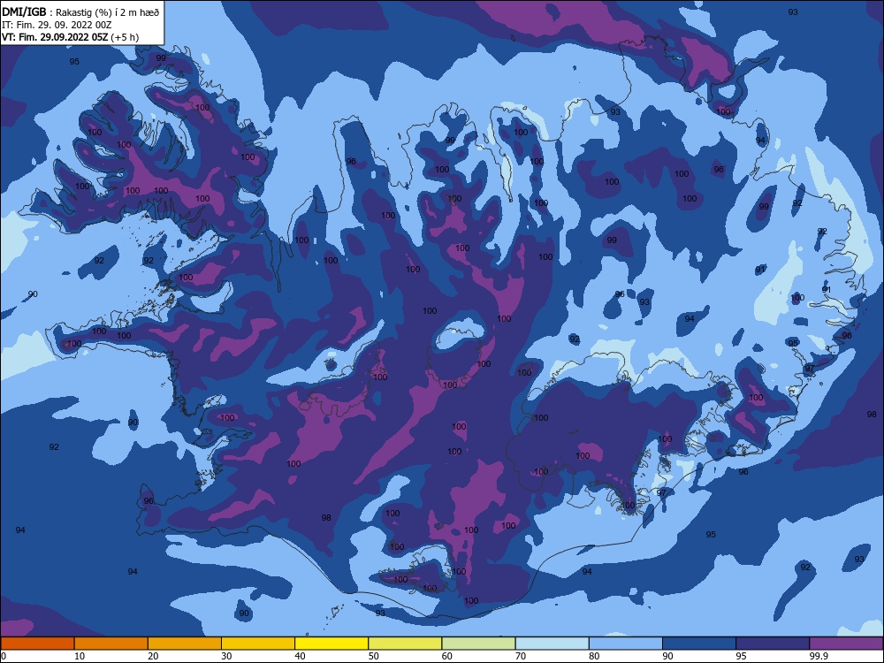
Task: Click the dark orange 0–10 legend swatch
Action: [x=37, y=644]
